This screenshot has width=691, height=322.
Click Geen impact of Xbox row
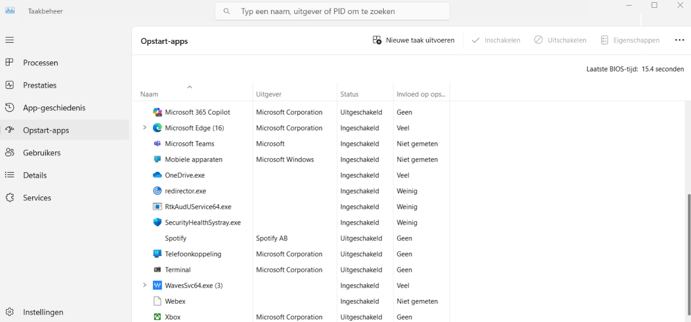[x=405, y=317]
